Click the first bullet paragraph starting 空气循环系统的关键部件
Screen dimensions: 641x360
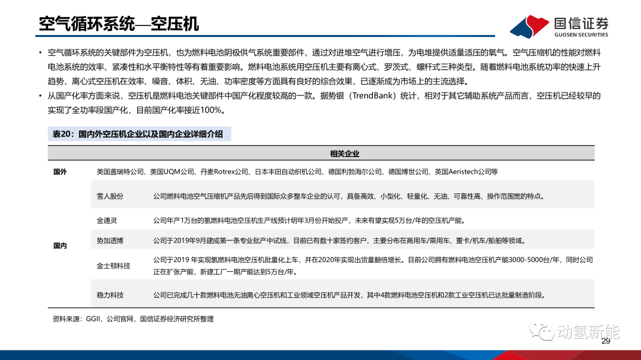pyautogui.click(x=324, y=67)
